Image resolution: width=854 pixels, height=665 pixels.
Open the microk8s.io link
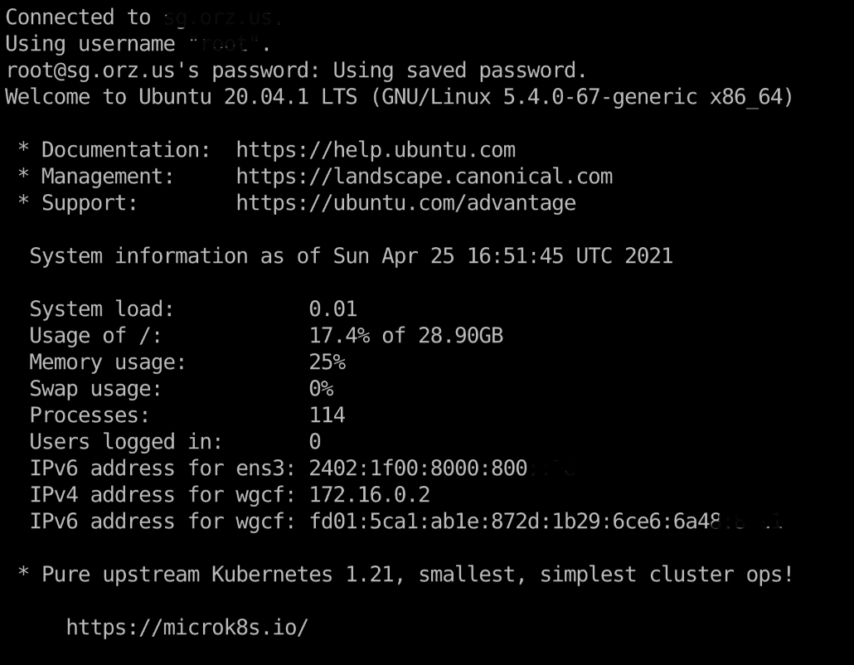pyautogui.click(x=187, y=627)
